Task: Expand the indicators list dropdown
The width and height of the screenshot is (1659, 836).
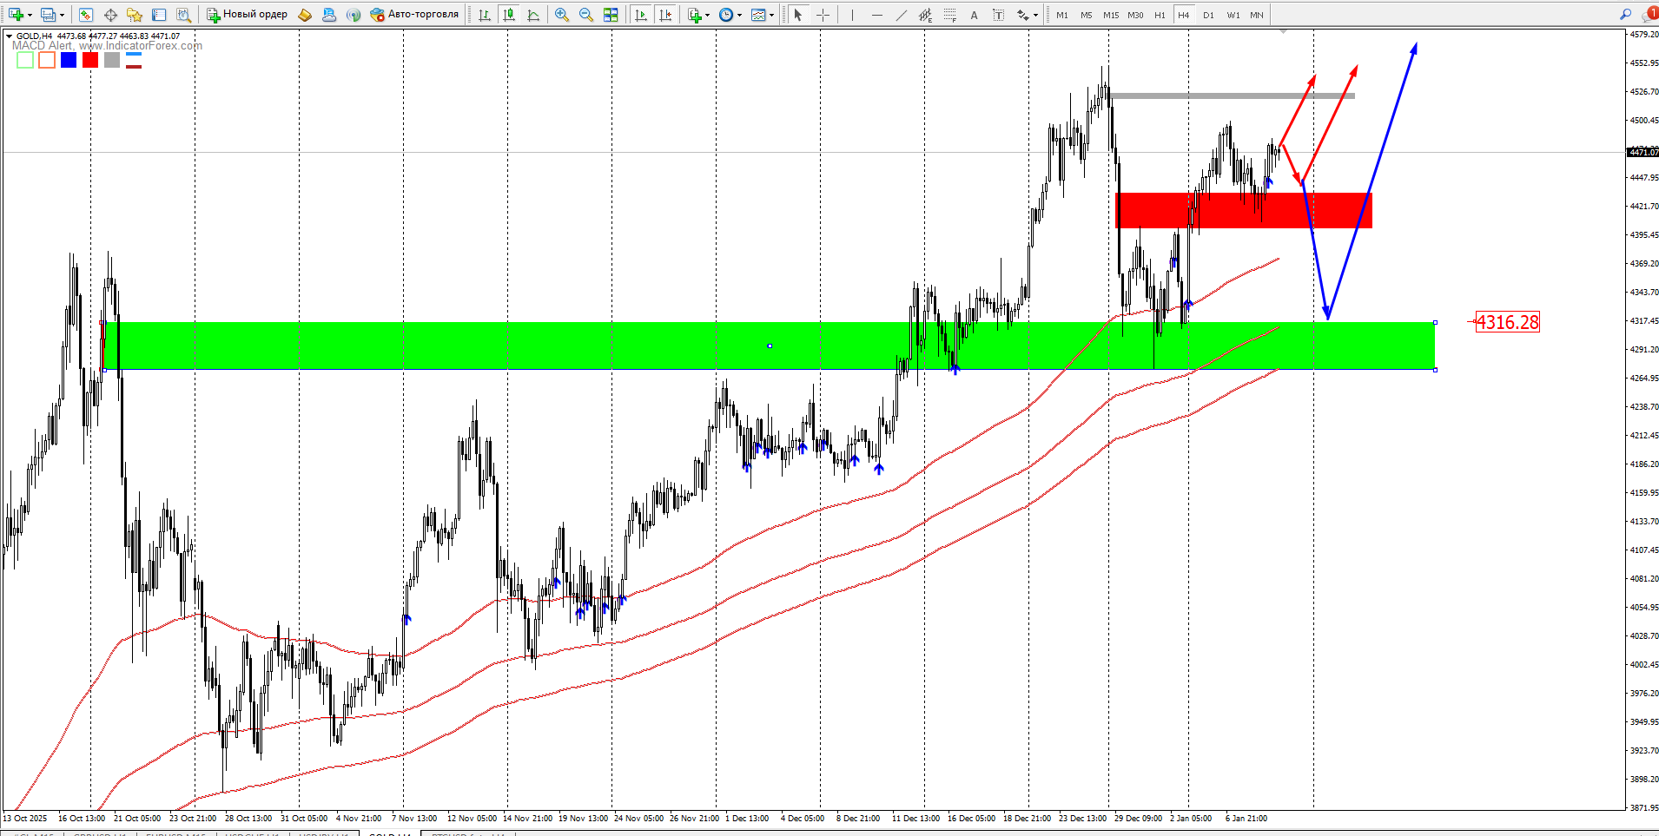Action: [x=708, y=16]
